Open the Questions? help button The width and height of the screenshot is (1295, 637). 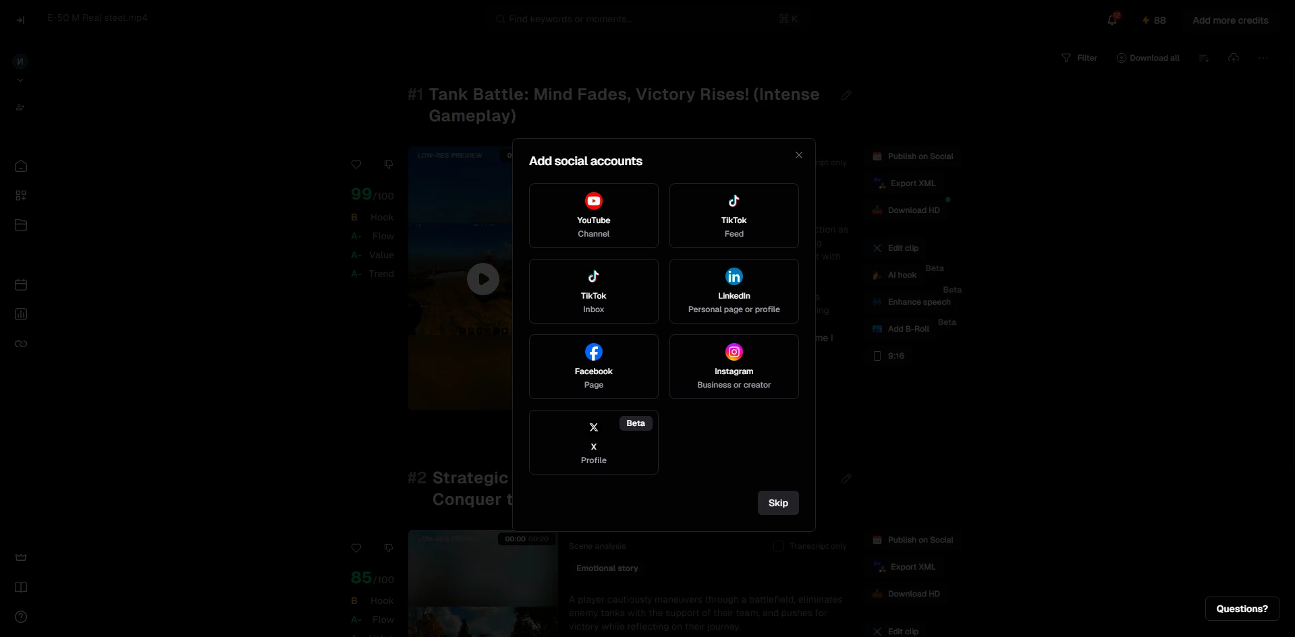1242,609
